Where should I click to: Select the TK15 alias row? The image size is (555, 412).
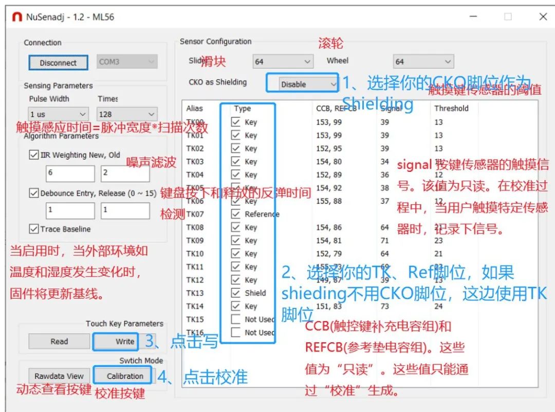pyautogui.click(x=195, y=319)
